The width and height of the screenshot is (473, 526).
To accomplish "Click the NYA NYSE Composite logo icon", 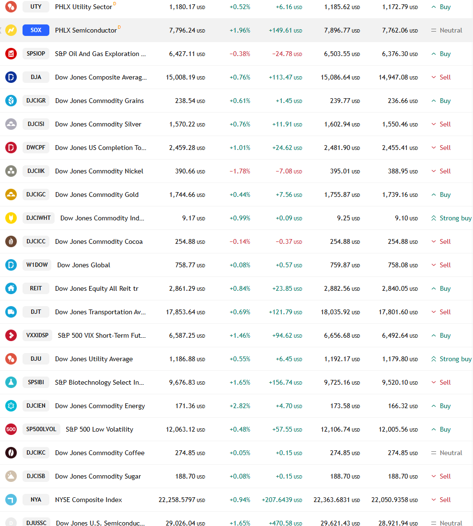I will tap(11, 500).
